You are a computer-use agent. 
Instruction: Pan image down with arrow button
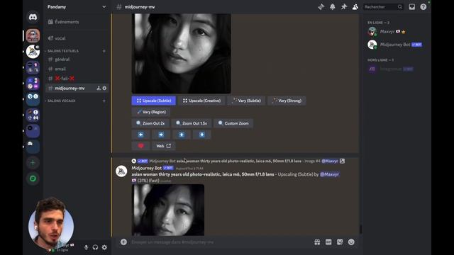click(x=201, y=135)
